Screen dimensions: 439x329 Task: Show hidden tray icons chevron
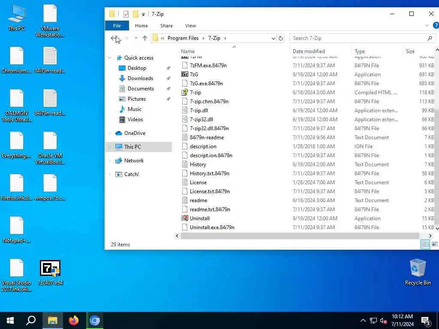[x=363, y=320]
